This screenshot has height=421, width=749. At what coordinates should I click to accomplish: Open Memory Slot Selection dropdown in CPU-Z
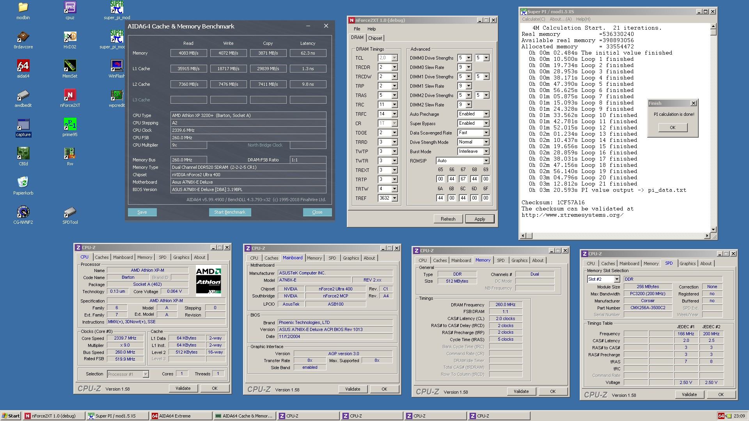pyautogui.click(x=617, y=279)
